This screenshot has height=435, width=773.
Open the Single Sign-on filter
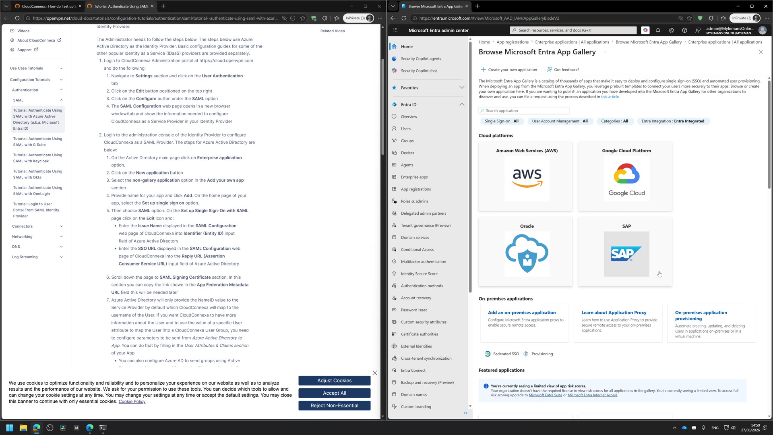point(501,121)
